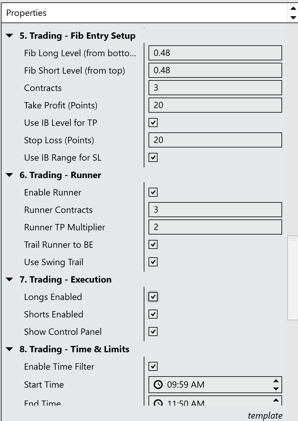Image resolution: width=298 pixels, height=421 pixels.
Task: Click Properties header down arrow
Action: (x=293, y=18)
